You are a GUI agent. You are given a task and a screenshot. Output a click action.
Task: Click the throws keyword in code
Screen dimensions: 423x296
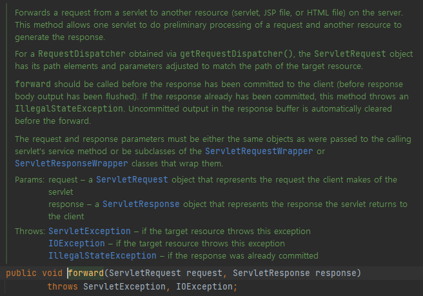tap(63, 286)
